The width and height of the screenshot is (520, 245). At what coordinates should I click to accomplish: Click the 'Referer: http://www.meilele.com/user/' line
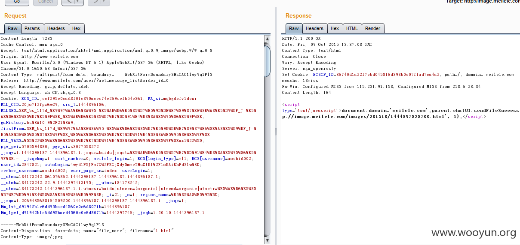[85, 81]
